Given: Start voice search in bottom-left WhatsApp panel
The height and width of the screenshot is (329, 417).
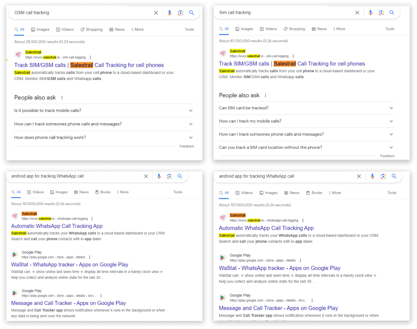Looking at the screenshot, I should 159,176.
